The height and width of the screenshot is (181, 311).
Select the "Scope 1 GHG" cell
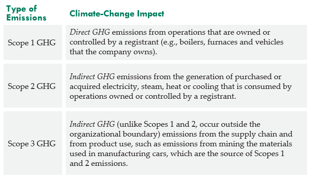pos(32,41)
